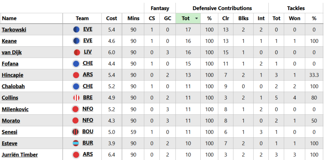Click Everton badge icon beside Tarkowski
332x160 pixels.
[76, 29]
